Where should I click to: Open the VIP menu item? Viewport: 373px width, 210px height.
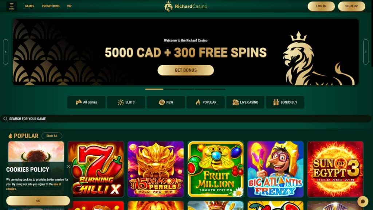69,6
